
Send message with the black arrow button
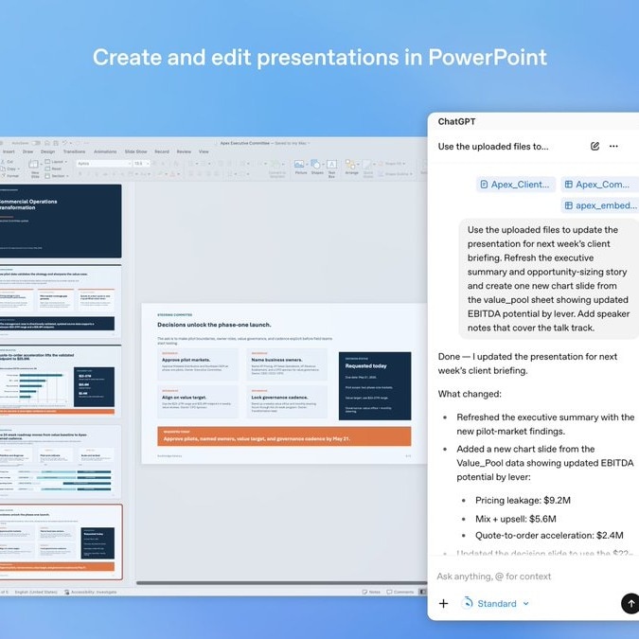630,604
